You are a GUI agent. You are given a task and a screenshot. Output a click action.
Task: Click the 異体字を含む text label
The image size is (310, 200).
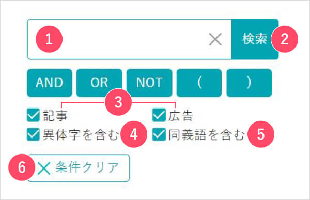pos(81,135)
